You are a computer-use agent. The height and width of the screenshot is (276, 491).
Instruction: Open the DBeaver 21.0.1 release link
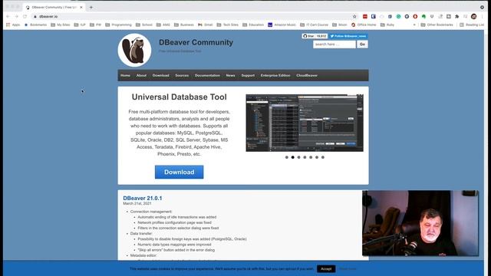click(143, 198)
